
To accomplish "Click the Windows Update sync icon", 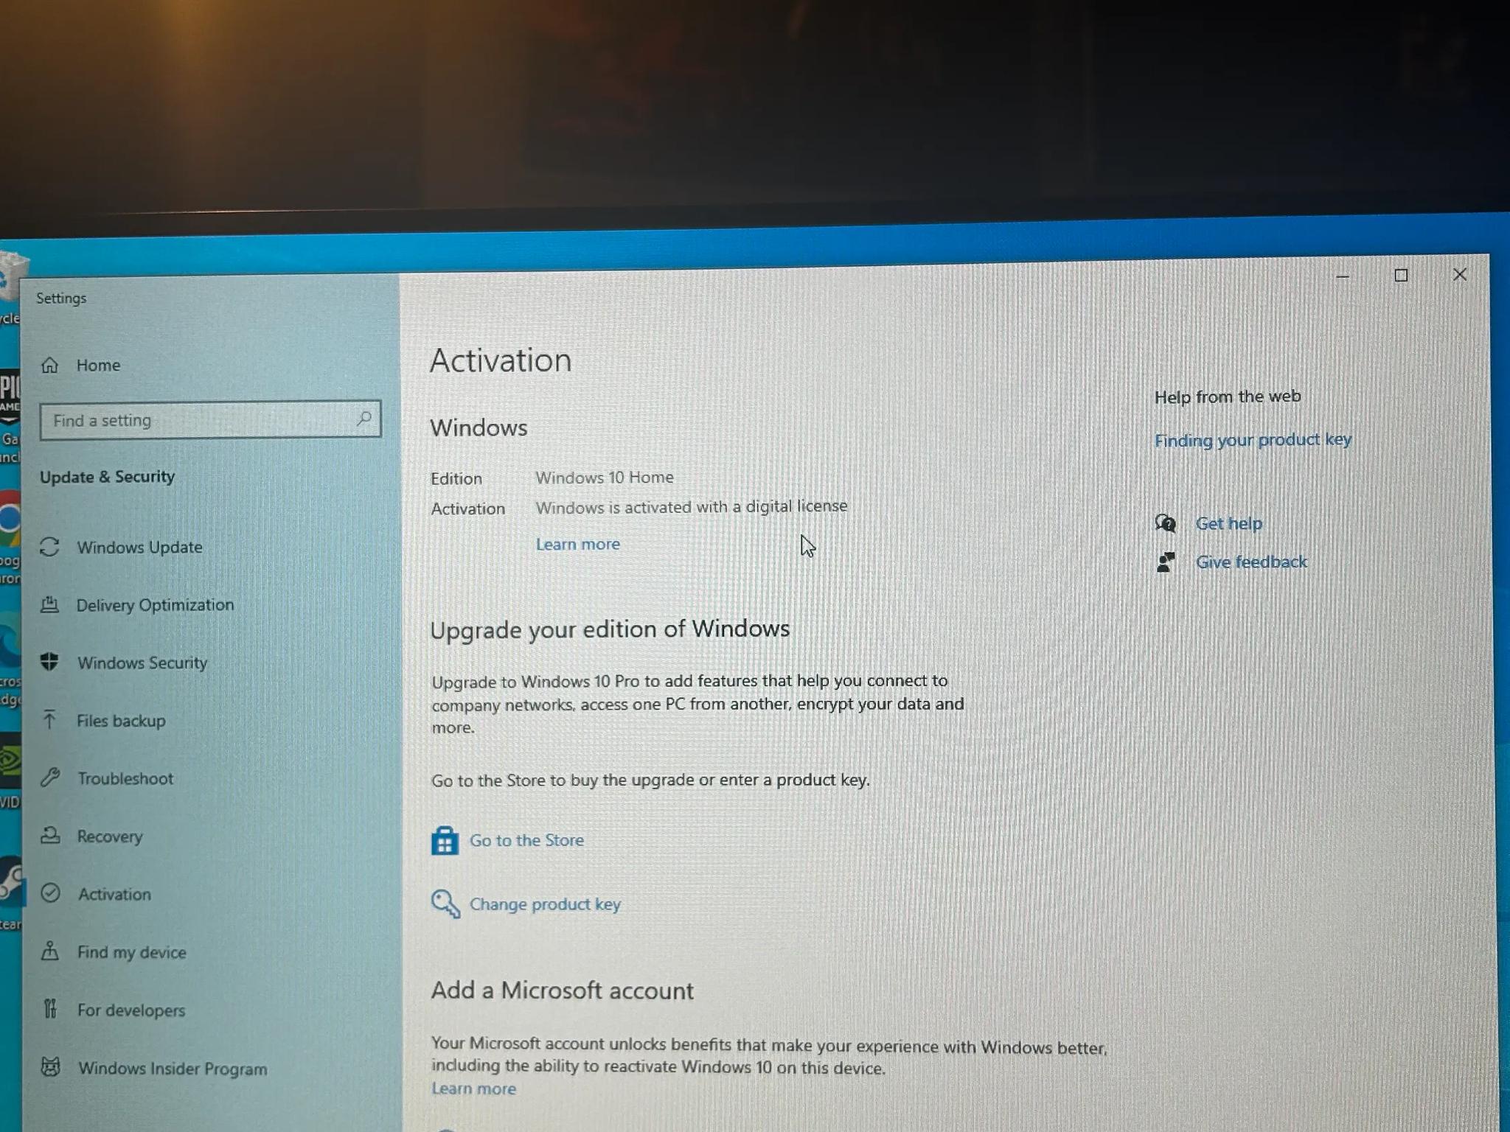I will pyautogui.click(x=49, y=547).
